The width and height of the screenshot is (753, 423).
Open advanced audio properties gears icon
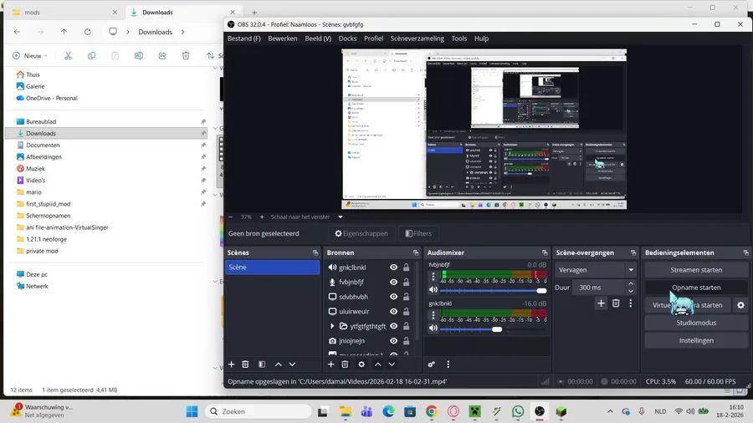[x=431, y=364]
